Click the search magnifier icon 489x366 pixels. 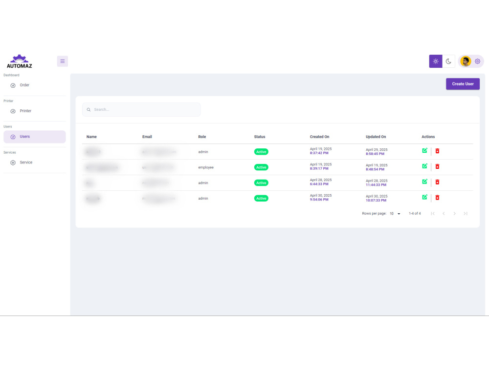click(x=89, y=109)
